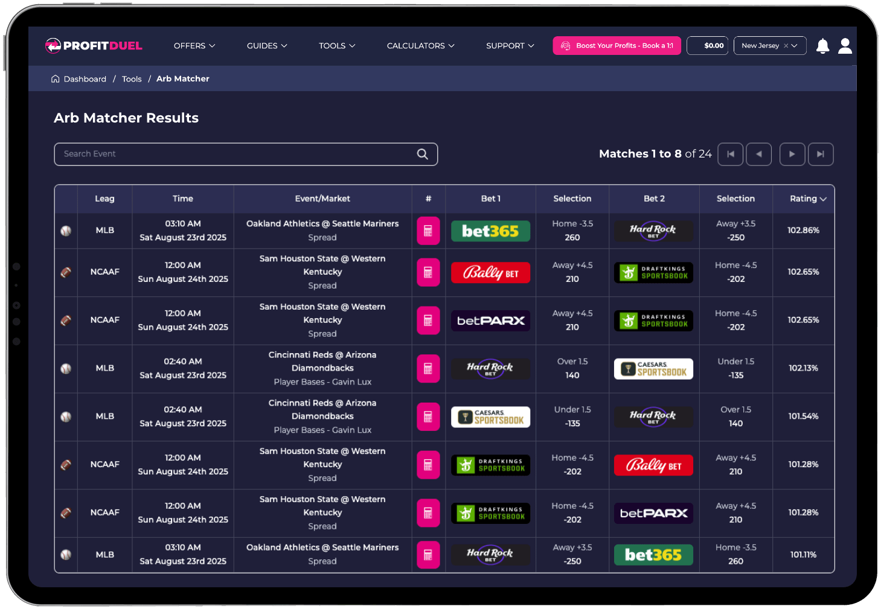Image resolution: width=881 pixels, height=609 pixels.
Task: Open calculator for the 102.13% rating row
Action: pos(428,369)
